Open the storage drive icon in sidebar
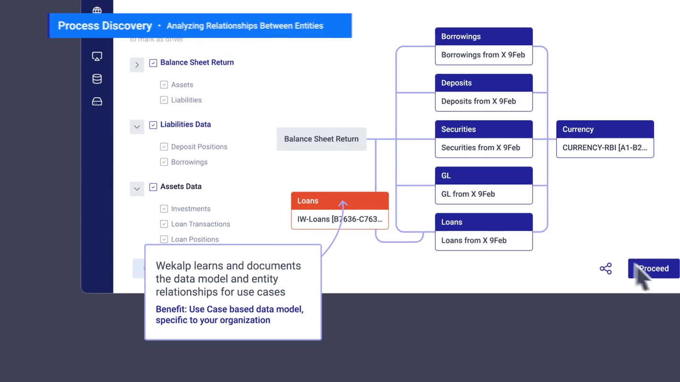 point(97,101)
